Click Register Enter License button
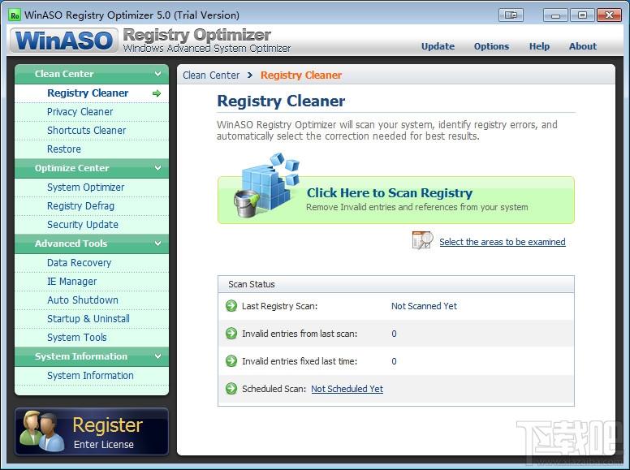The image size is (630, 470). [x=92, y=431]
